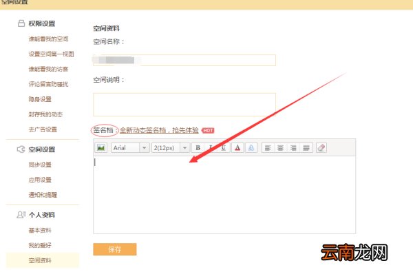Click the 空间名称 input field
The image size is (413, 272).
click(x=184, y=60)
